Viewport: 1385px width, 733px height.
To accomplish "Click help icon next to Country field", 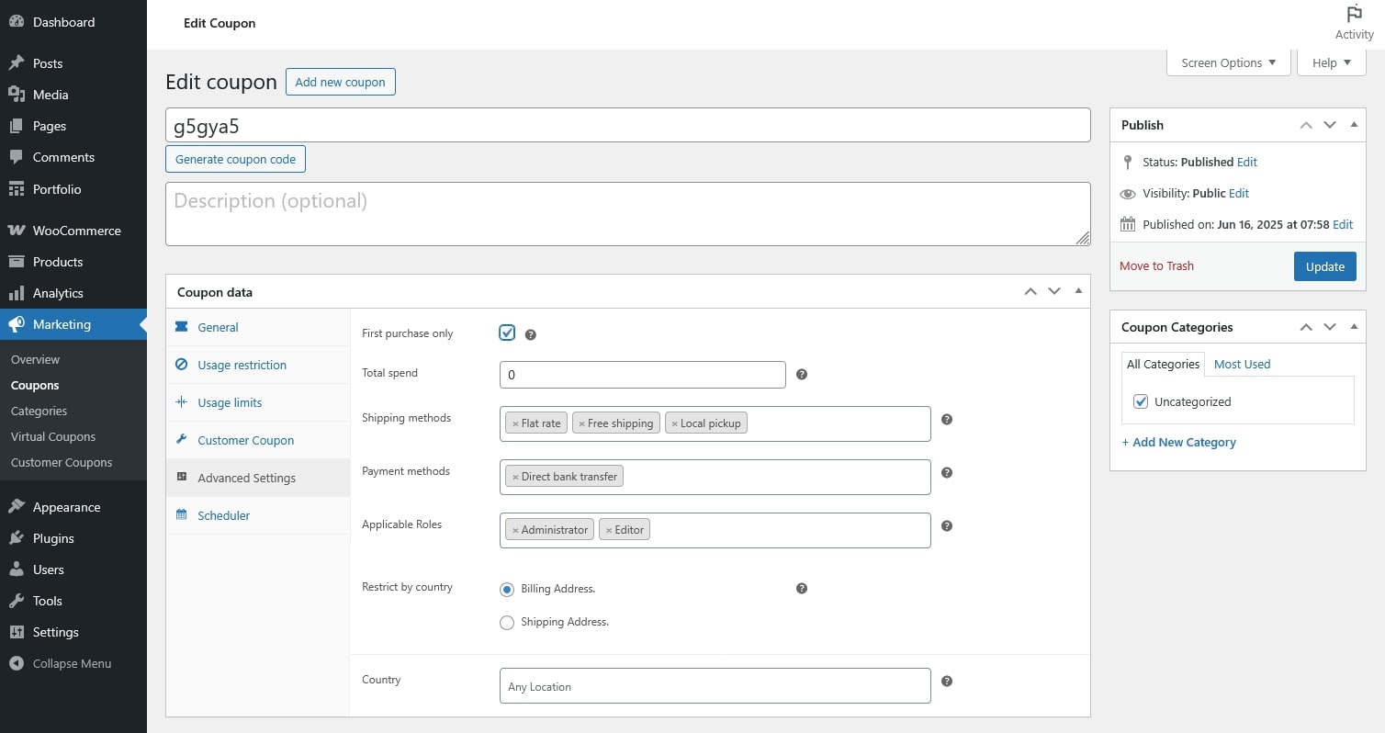I will pos(947,682).
